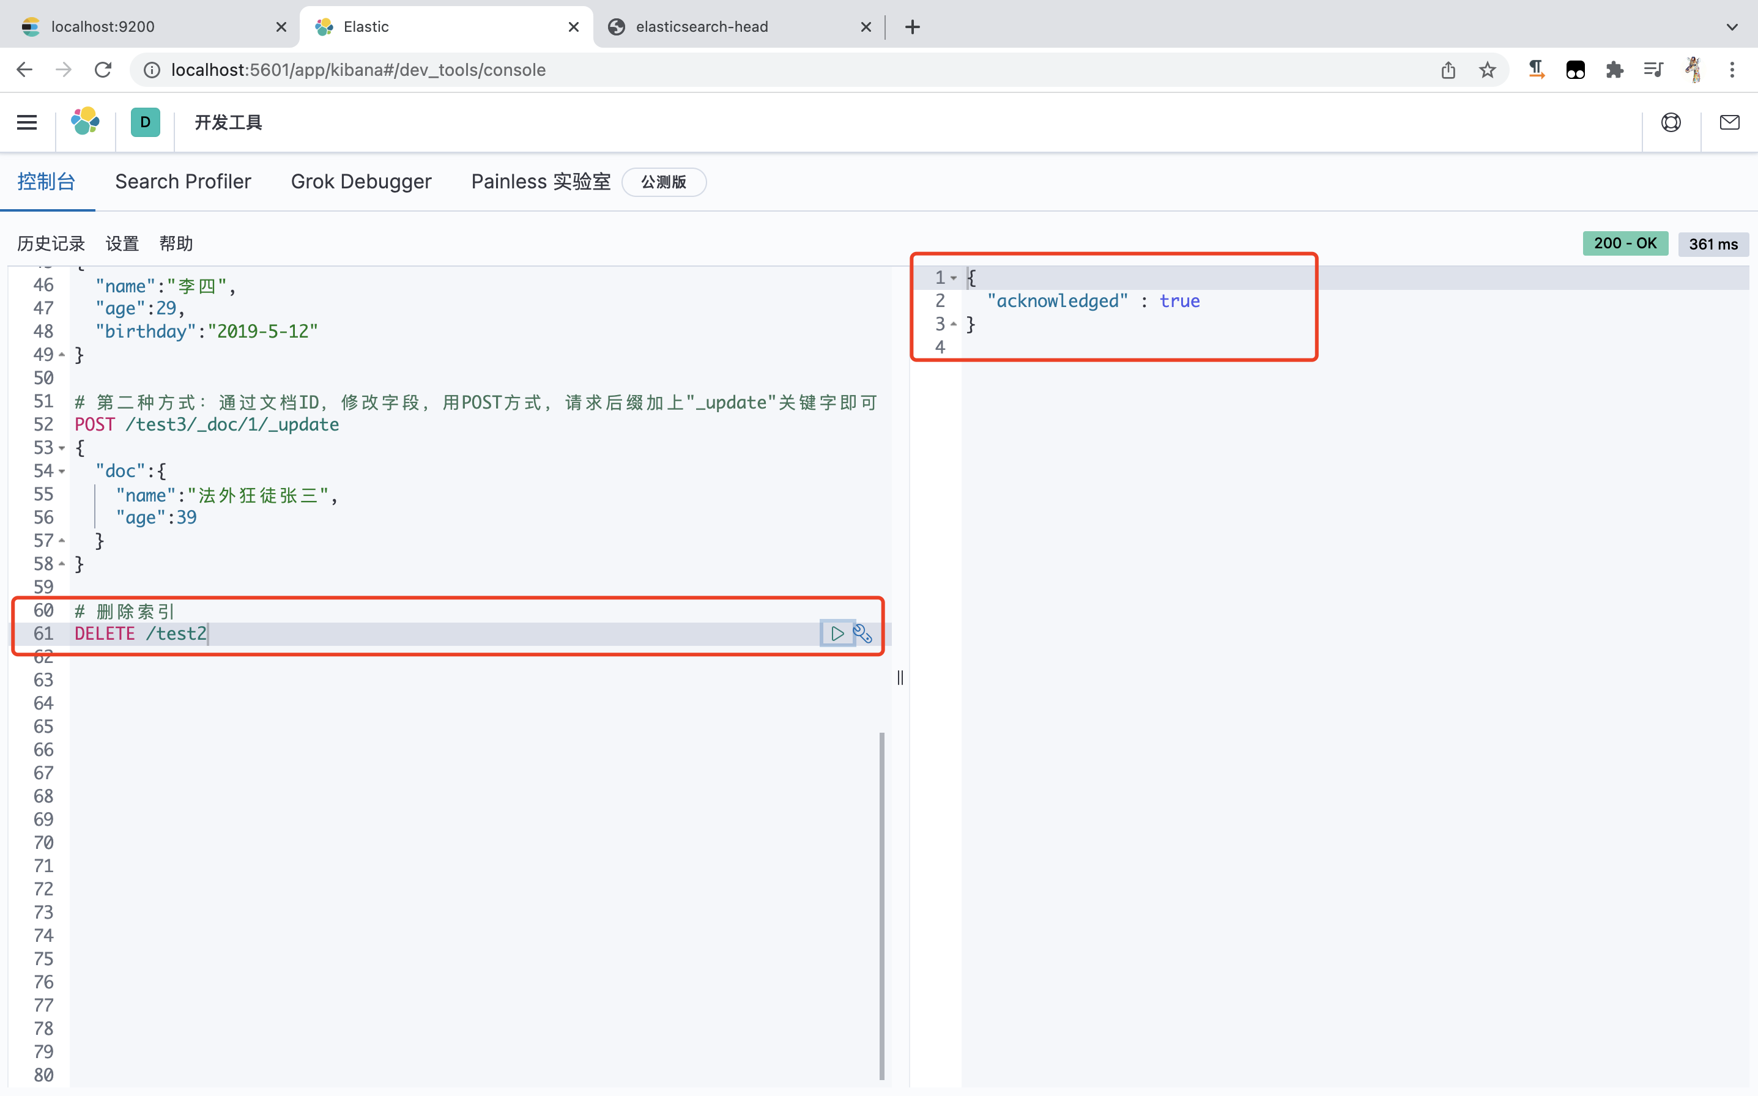
Task: Go forward in browser history
Action: click(x=64, y=70)
